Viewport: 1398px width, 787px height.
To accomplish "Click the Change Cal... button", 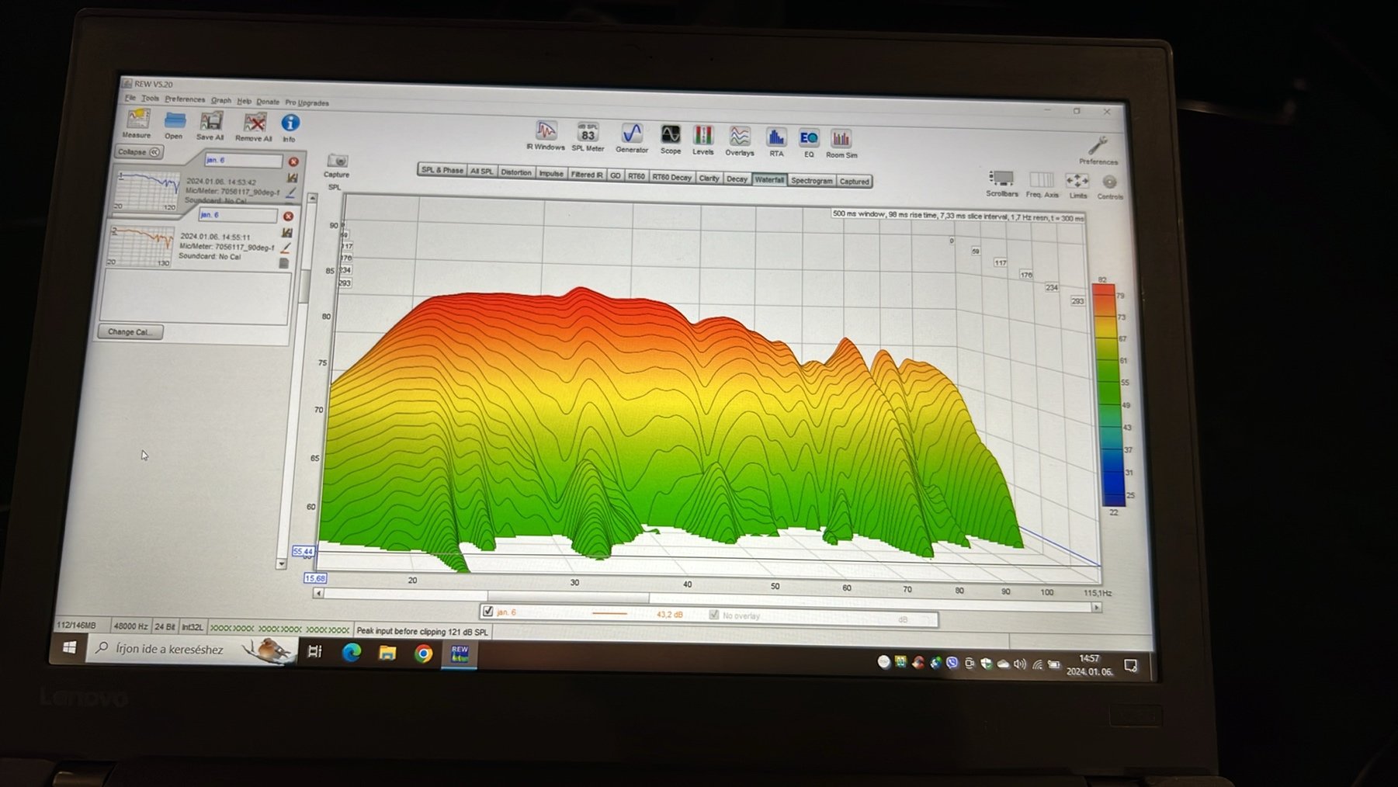I will [130, 332].
